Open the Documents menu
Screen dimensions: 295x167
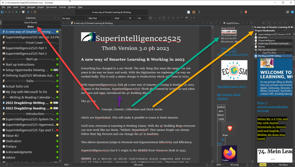coord(51,7)
